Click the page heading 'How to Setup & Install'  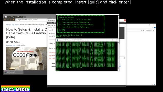(x=27, y=33)
